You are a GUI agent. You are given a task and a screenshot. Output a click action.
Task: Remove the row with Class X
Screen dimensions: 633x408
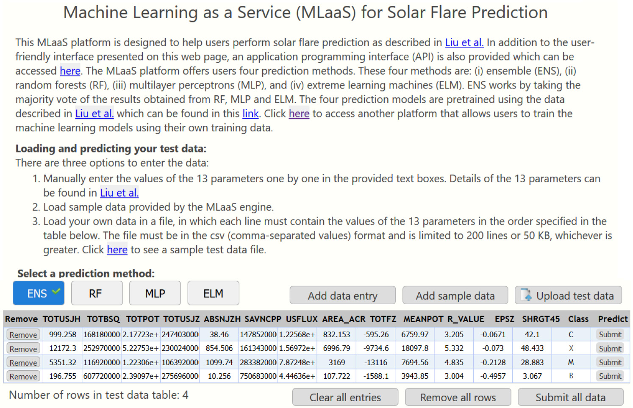[22, 348]
